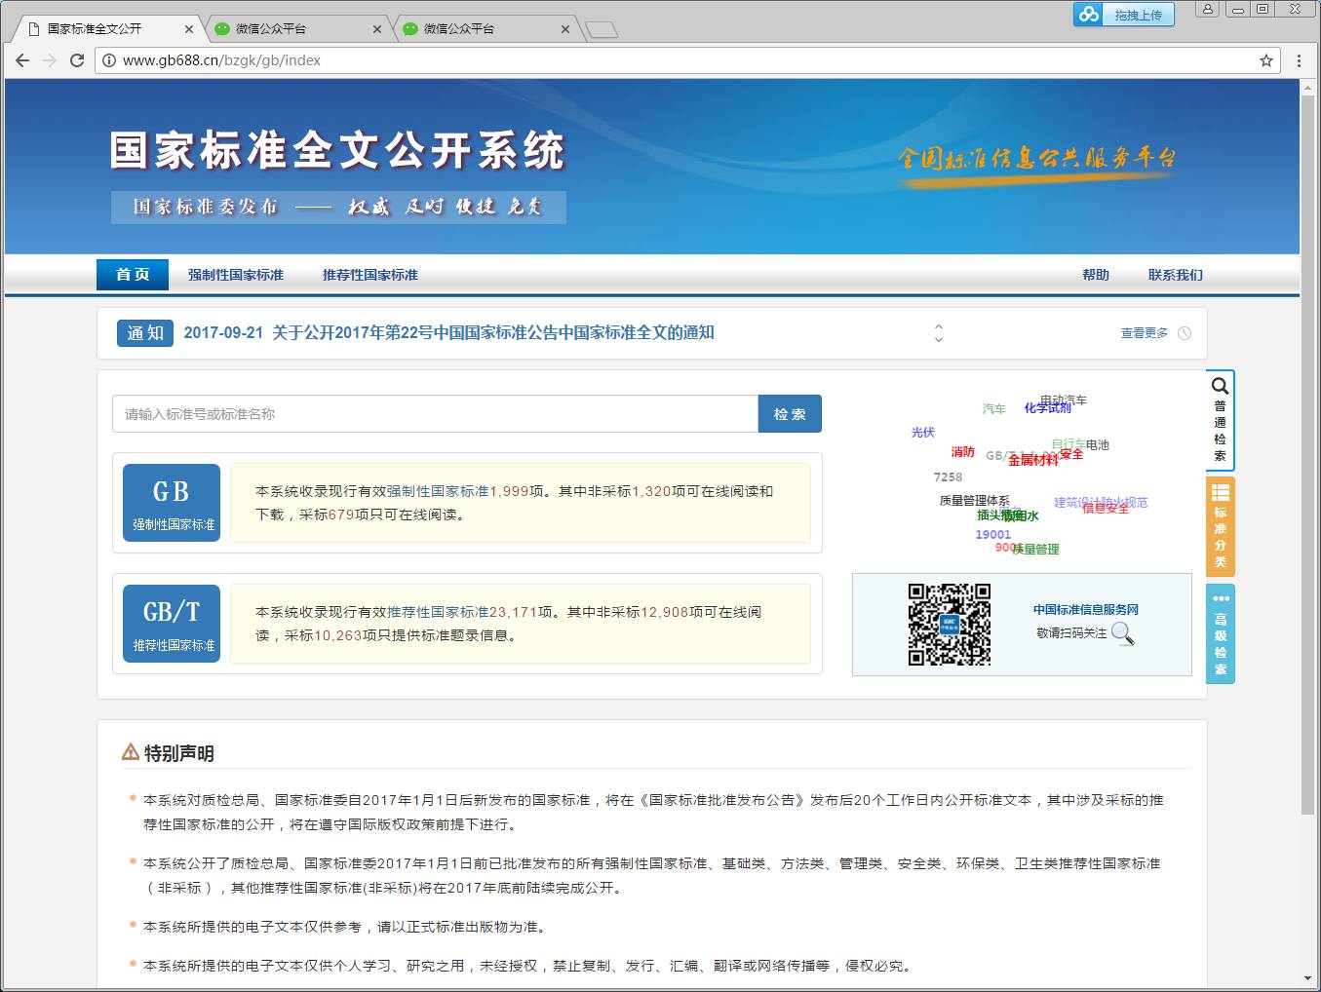
Task: Click 中国标准信息服务网 link
Action: coord(1086,610)
